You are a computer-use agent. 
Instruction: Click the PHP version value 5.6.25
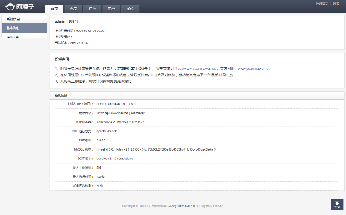[x=101, y=140]
